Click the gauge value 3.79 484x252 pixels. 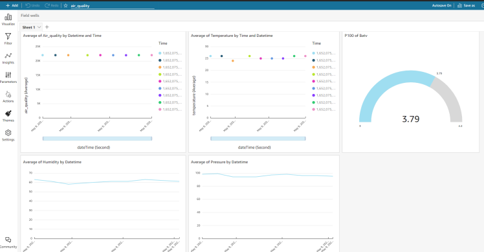[410, 119]
